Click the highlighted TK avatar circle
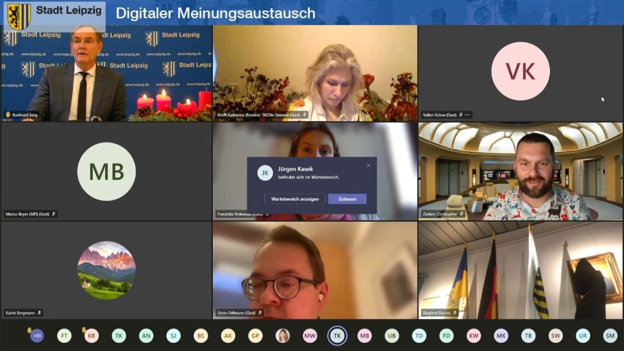 pos(337,336)
